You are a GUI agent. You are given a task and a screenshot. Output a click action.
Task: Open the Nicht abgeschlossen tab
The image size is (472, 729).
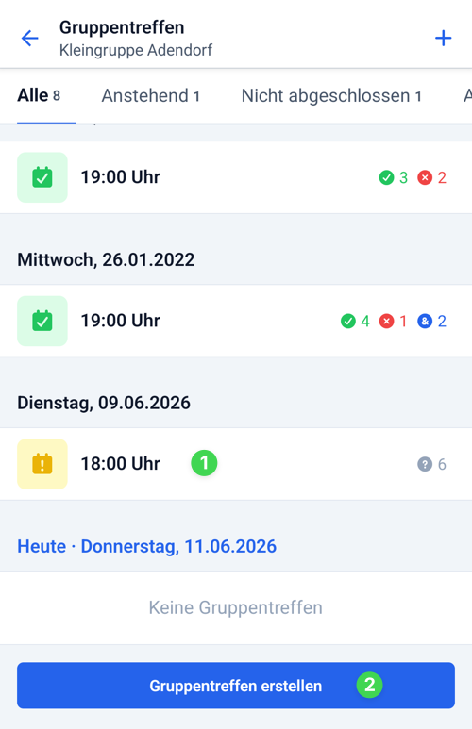331,96
